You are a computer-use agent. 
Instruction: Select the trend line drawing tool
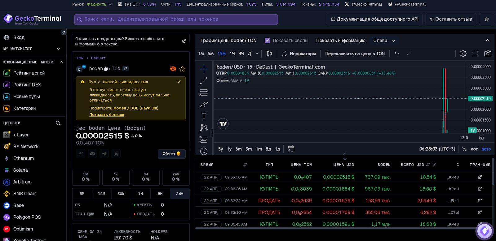tap(204, 81)
